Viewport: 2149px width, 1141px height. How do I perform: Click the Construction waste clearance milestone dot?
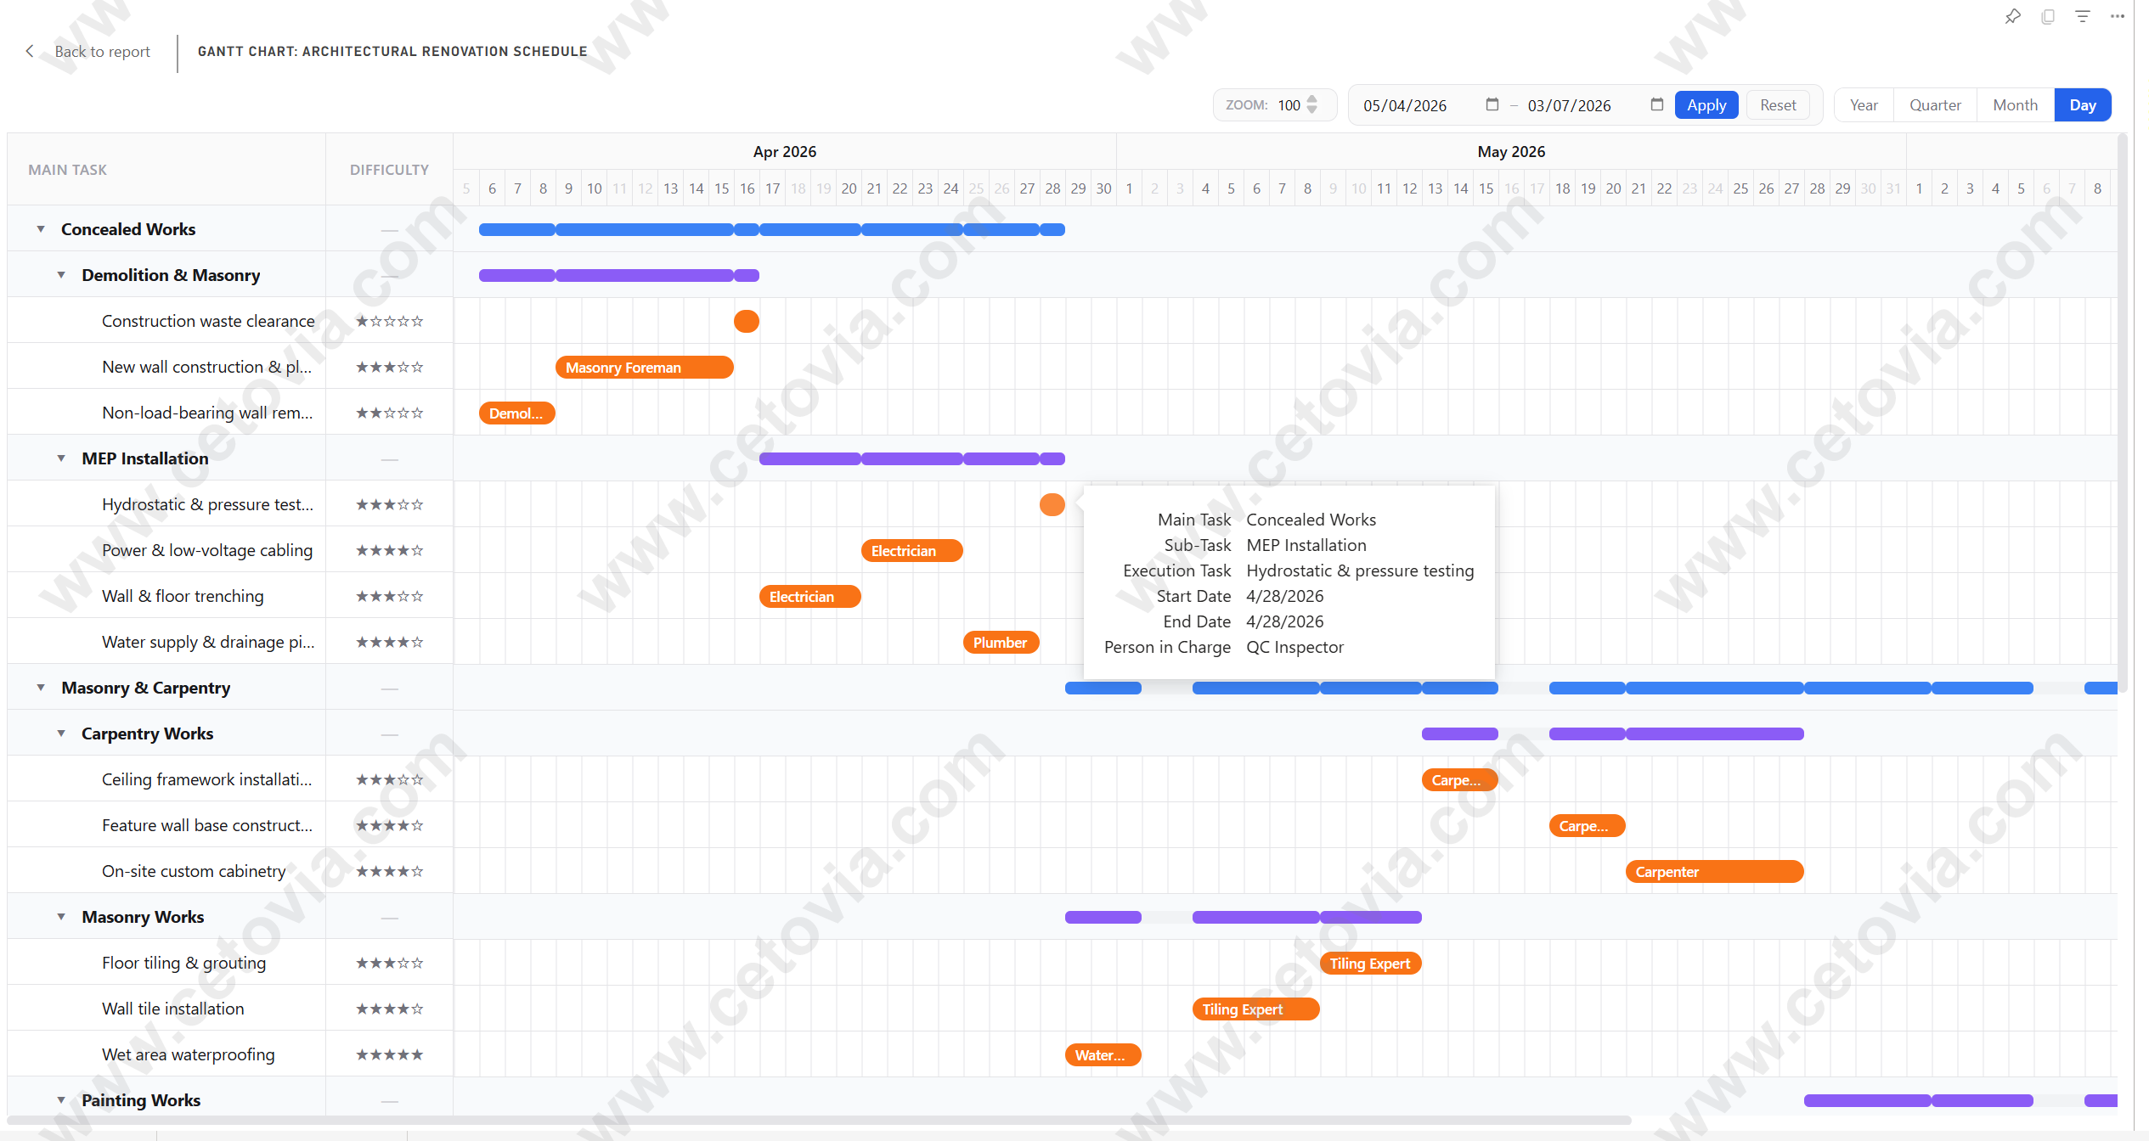pyautogui.click(x=746, y=321)
